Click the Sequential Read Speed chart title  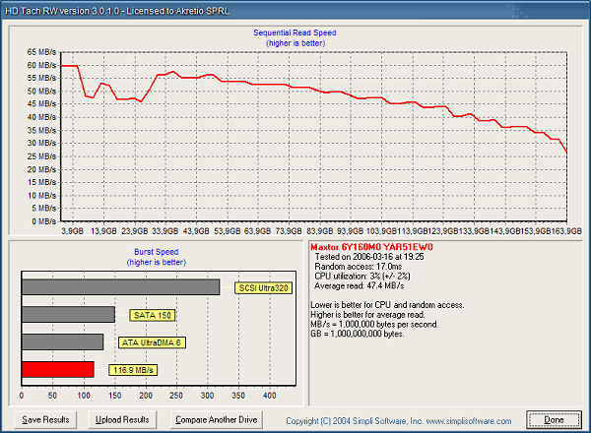click(x=295, y=32)
